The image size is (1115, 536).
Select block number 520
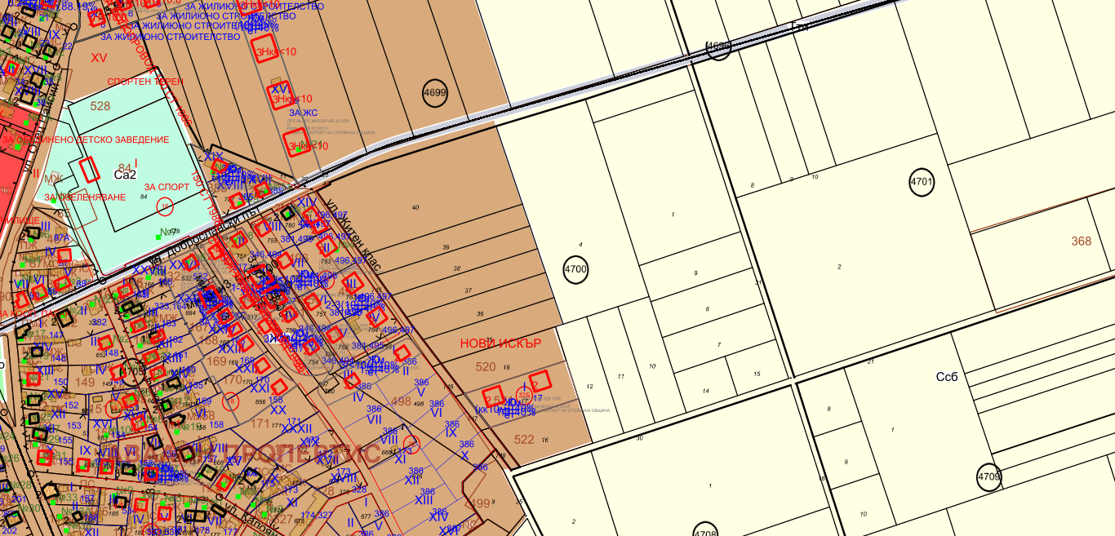coord(485,367)
